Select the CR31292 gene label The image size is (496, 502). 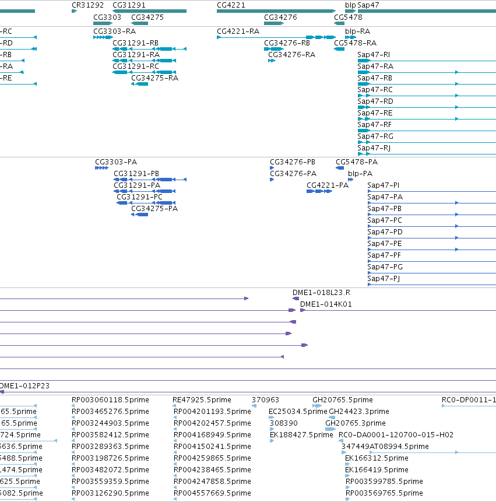point(87,5)
